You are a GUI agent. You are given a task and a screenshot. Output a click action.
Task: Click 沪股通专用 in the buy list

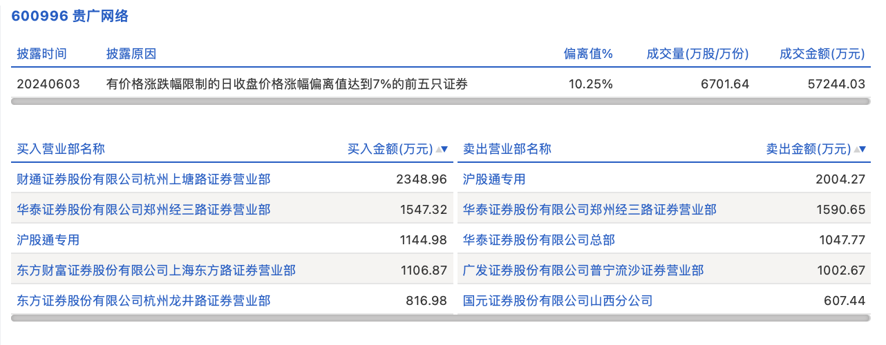(x=48, y=240)
